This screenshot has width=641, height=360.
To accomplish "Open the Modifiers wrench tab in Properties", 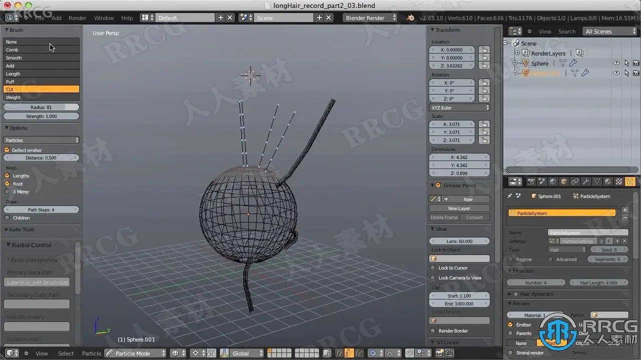I will pos(585,181).
